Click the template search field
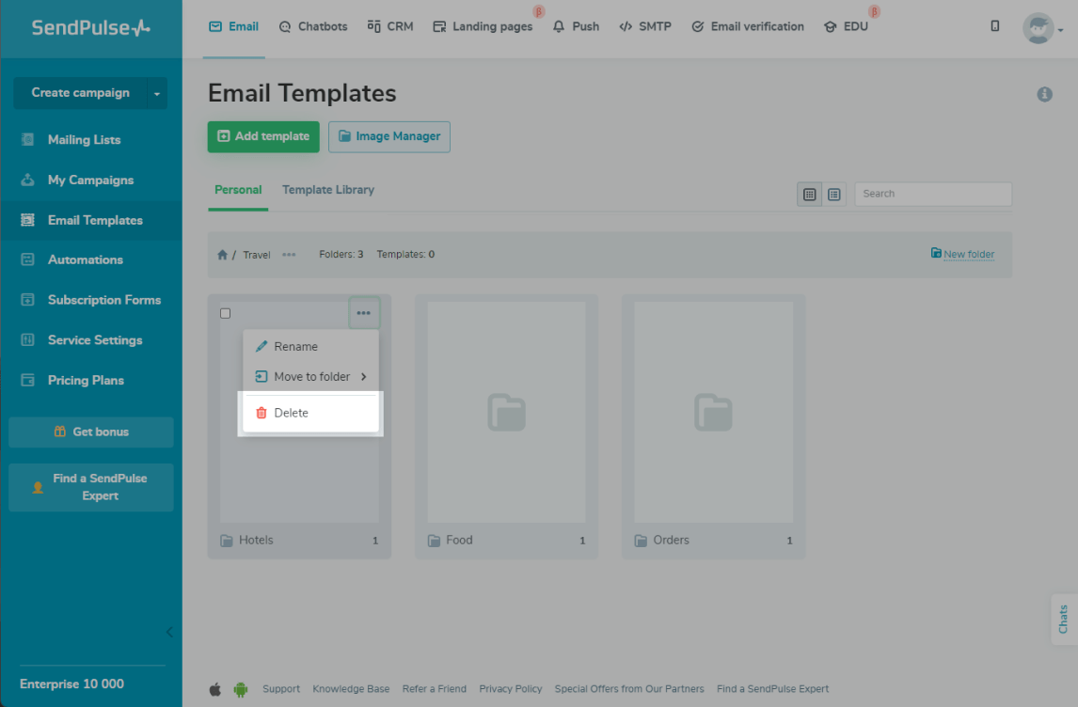1078x707 pixels. [x=932, y=194]
